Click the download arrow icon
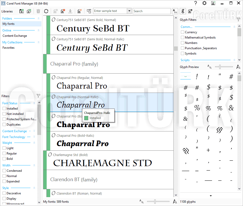 point(70,11)
